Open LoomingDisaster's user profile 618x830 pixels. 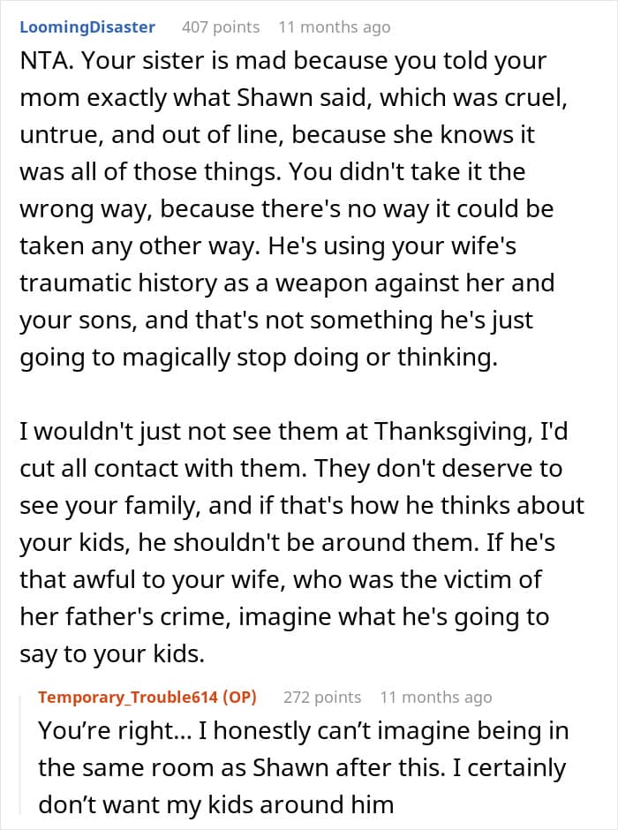(87, 27)
